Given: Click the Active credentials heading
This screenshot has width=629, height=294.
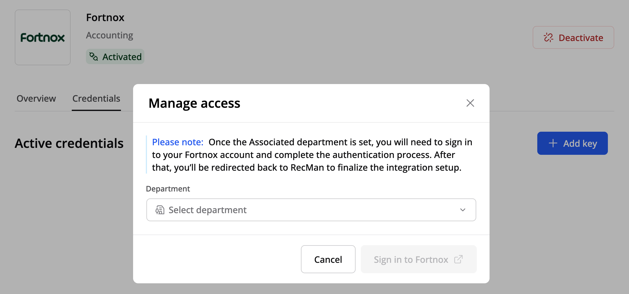Looking at the screenshot, I should click(x=69, y=144).
